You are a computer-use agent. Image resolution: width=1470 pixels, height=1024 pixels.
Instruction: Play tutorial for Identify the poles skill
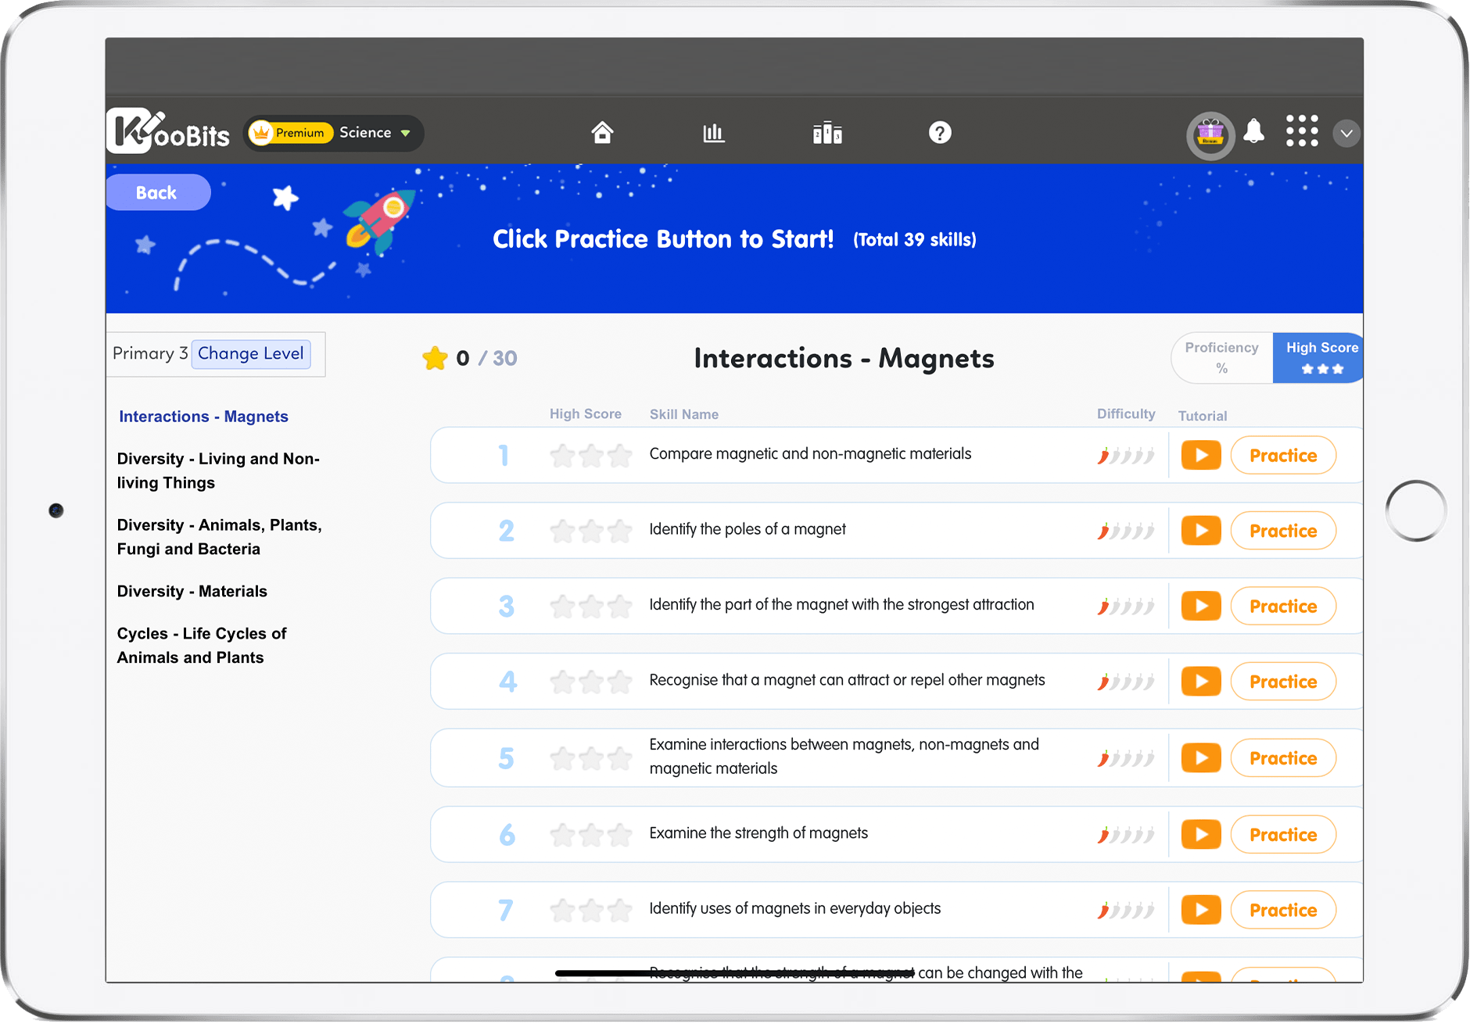coord(1201,531)
